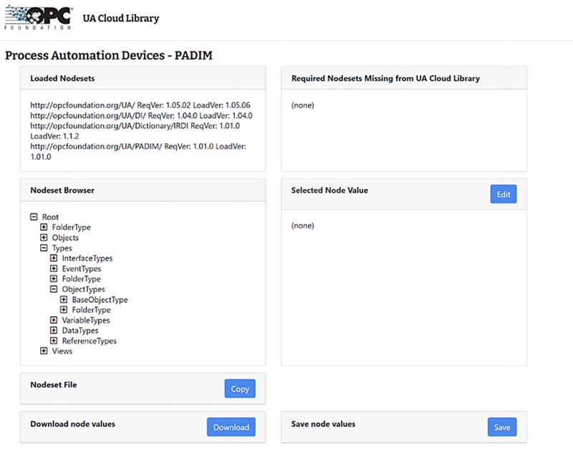Collapse the Root node minus icon

[34, 217]
